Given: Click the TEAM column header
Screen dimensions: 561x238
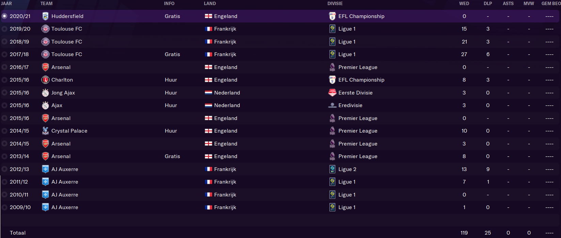Looking at the screenshot, I should [46, 3].
